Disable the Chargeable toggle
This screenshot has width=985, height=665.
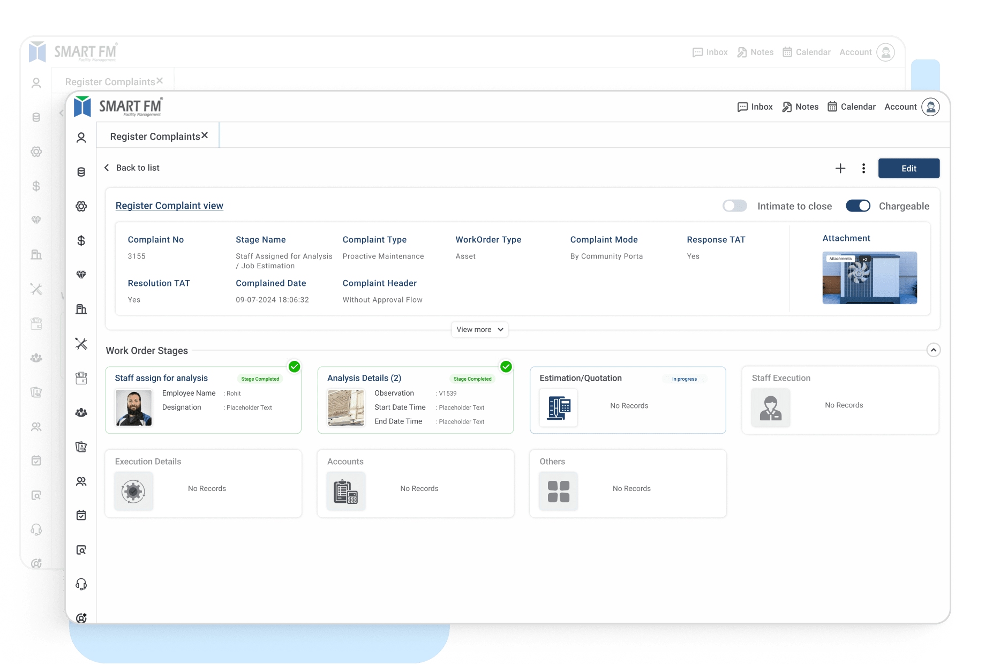(858, 206)
